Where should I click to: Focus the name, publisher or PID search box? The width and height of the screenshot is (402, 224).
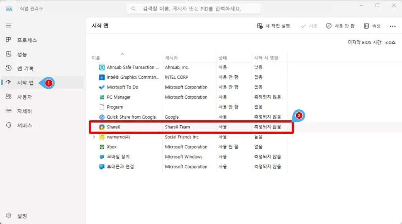[194, 9]
